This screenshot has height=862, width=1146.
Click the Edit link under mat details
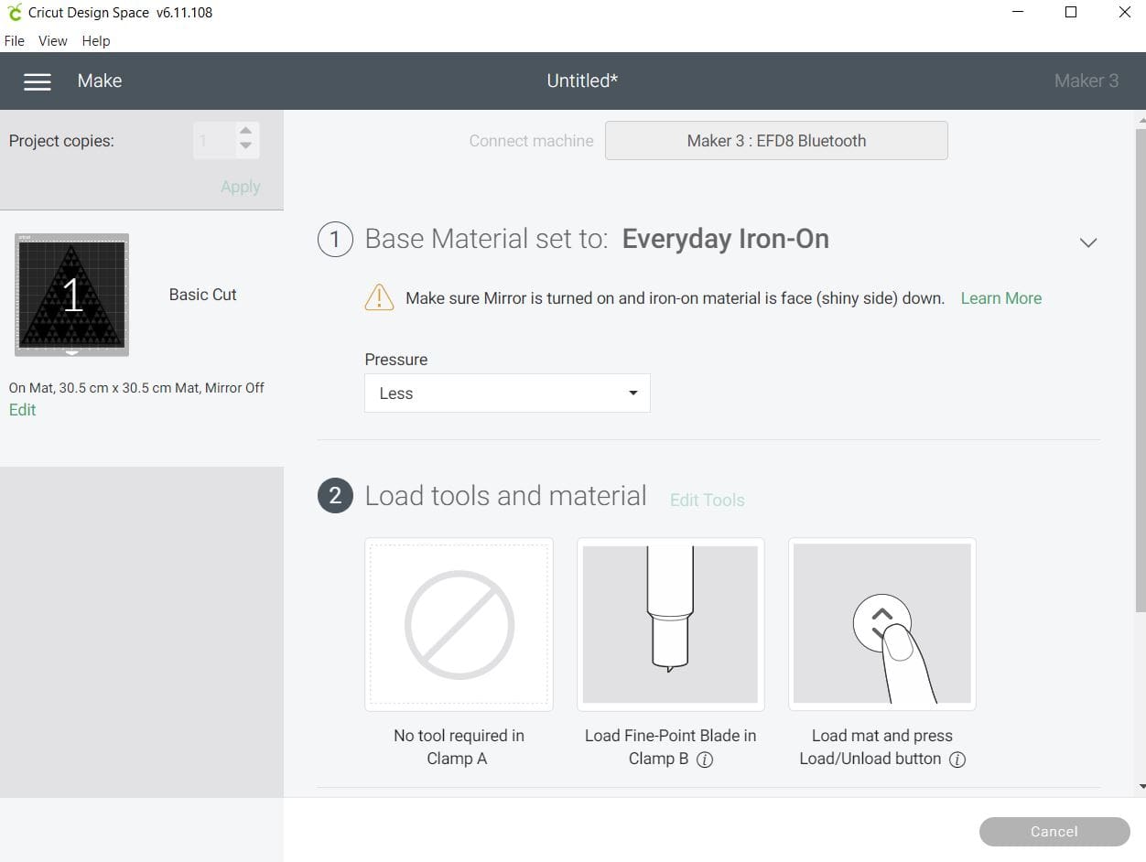pos(23,410)
